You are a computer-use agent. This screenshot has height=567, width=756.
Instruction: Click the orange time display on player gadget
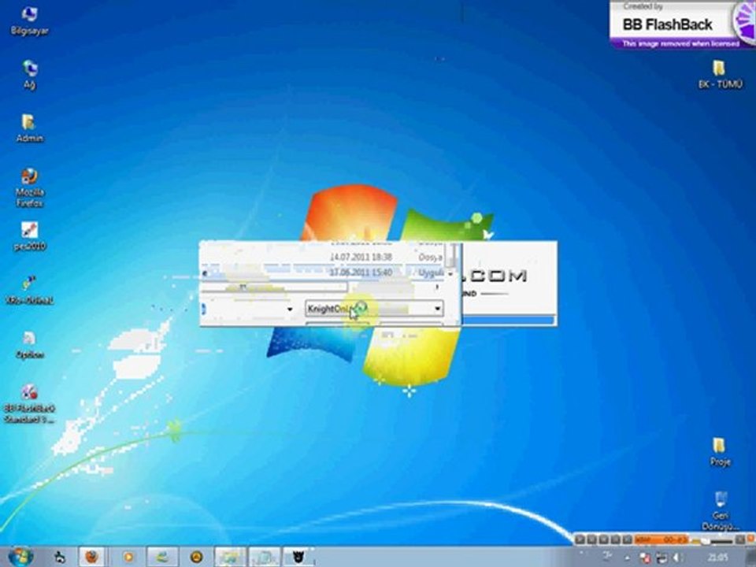coord(661,539)
